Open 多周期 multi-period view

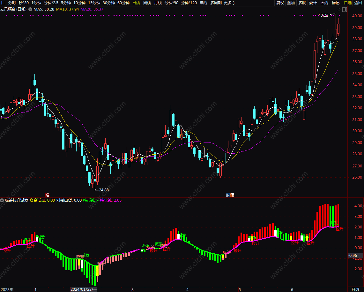pos(216,3)
